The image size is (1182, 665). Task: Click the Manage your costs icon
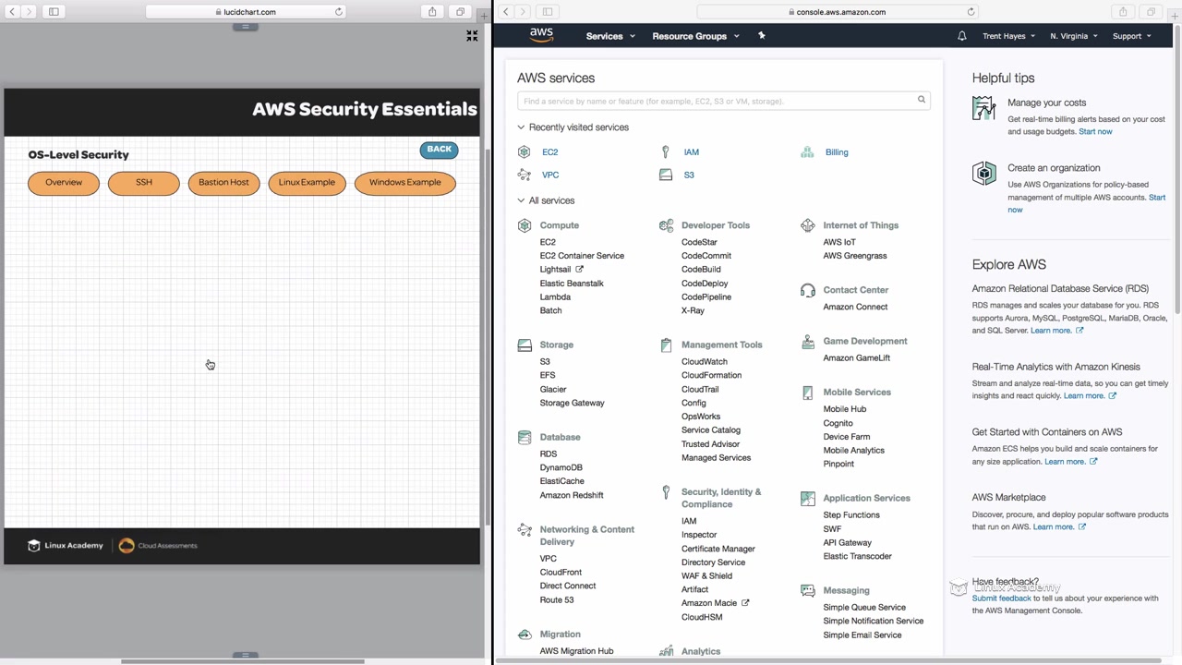tap(984, 108)
